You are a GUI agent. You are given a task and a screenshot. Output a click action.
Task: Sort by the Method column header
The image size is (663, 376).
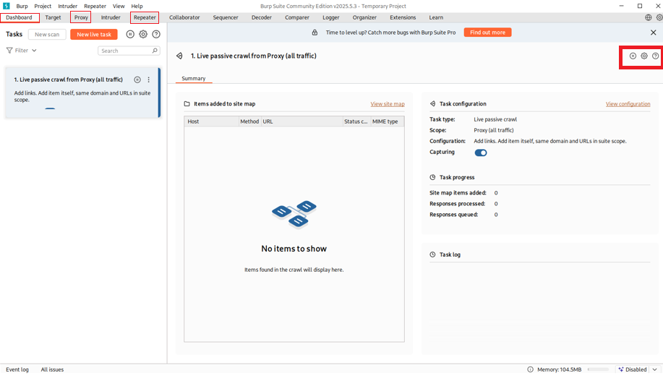[249, 121]
